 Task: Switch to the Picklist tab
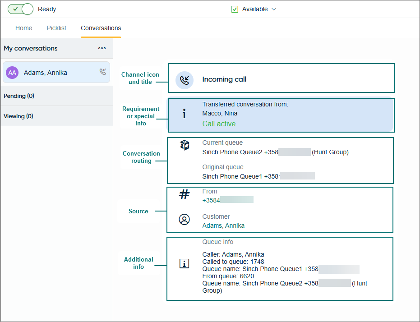56,28
